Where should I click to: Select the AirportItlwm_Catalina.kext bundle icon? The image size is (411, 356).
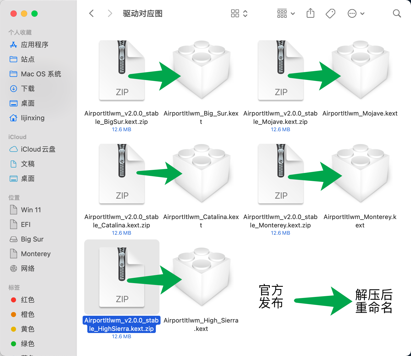[x=201, y=173]
